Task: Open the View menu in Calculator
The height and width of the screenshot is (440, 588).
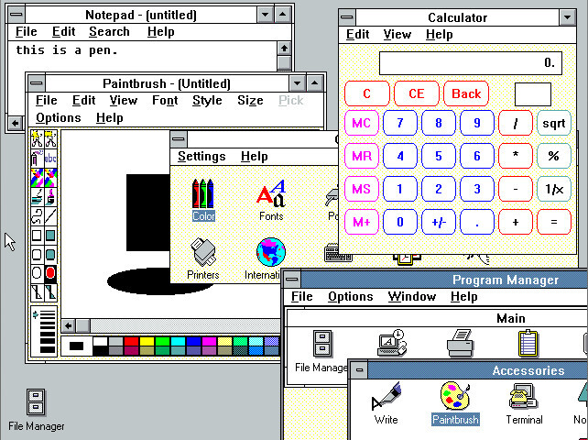Action: coord(397,35)
